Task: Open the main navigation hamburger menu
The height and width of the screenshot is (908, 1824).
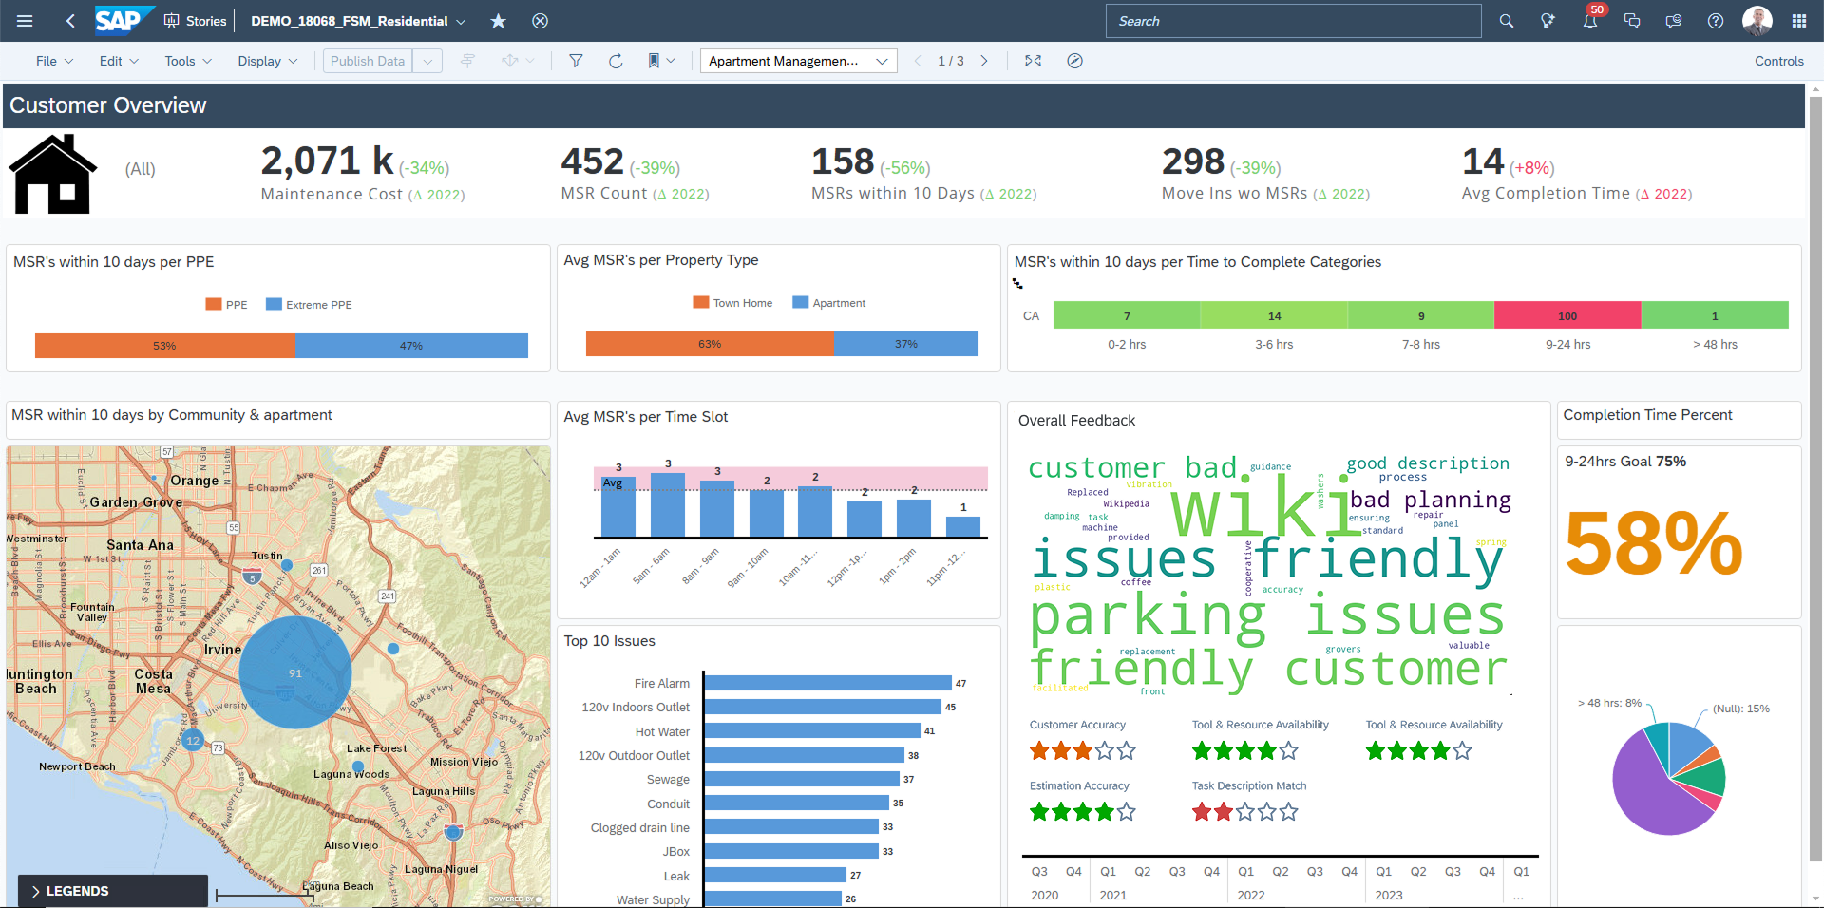Action: tap(25, 21)
